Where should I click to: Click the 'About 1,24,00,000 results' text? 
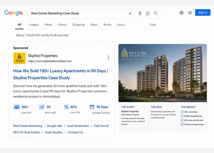point(42,35)
